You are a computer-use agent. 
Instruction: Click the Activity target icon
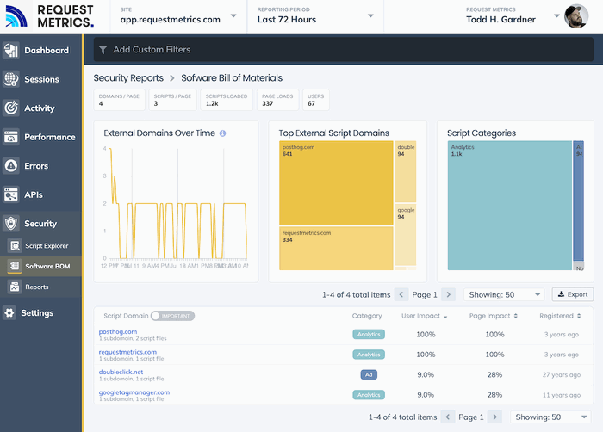(11, 108)
